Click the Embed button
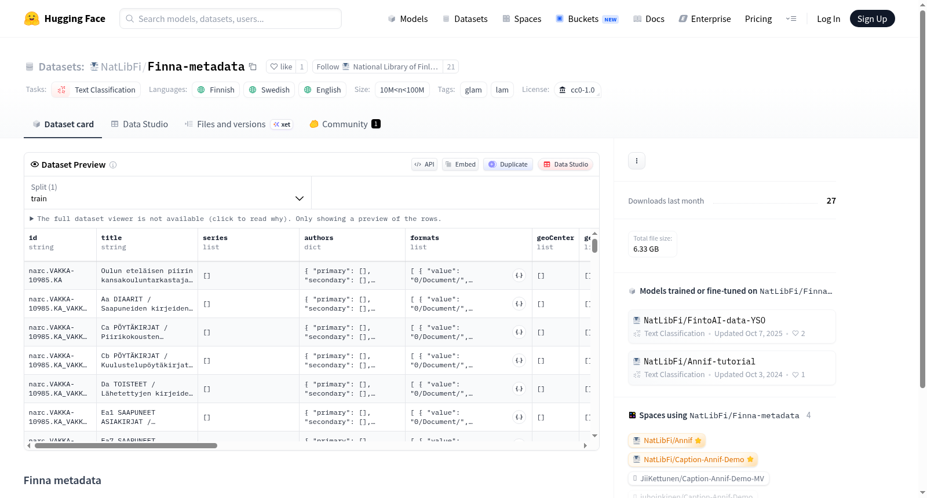 tap(461, 164)
